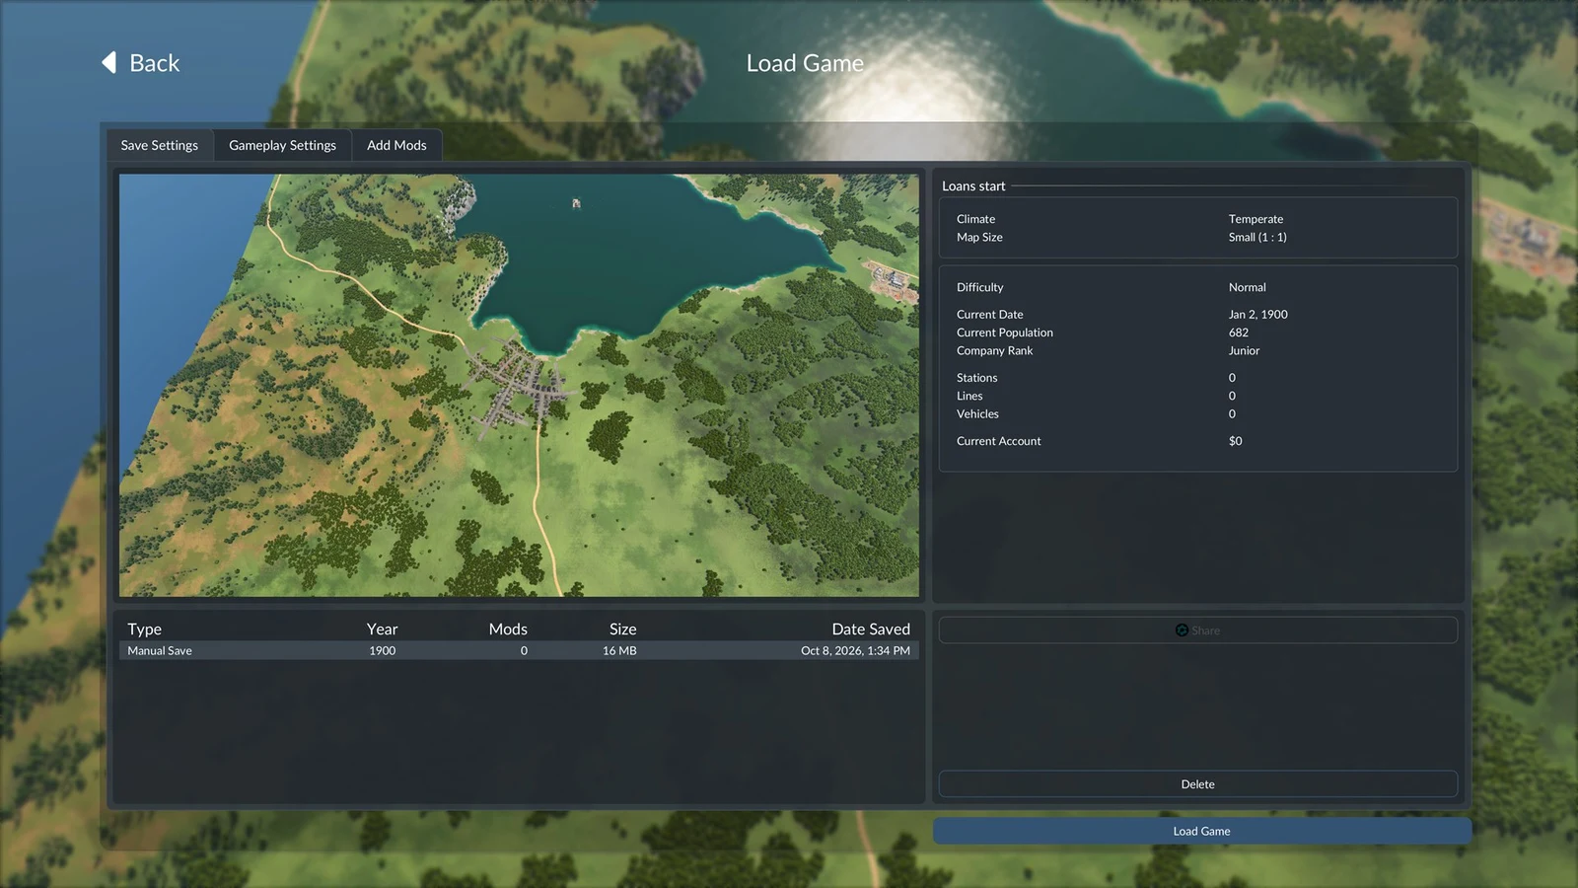Open the Save Settings tab

point(160,145)
